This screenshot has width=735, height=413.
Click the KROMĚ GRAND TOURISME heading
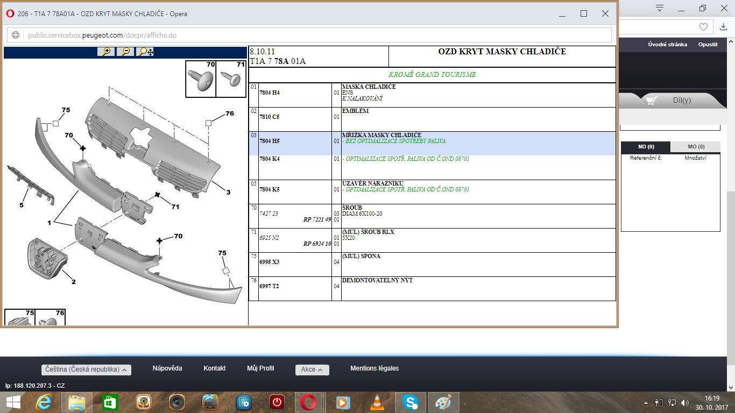click(x=432, y=75)
